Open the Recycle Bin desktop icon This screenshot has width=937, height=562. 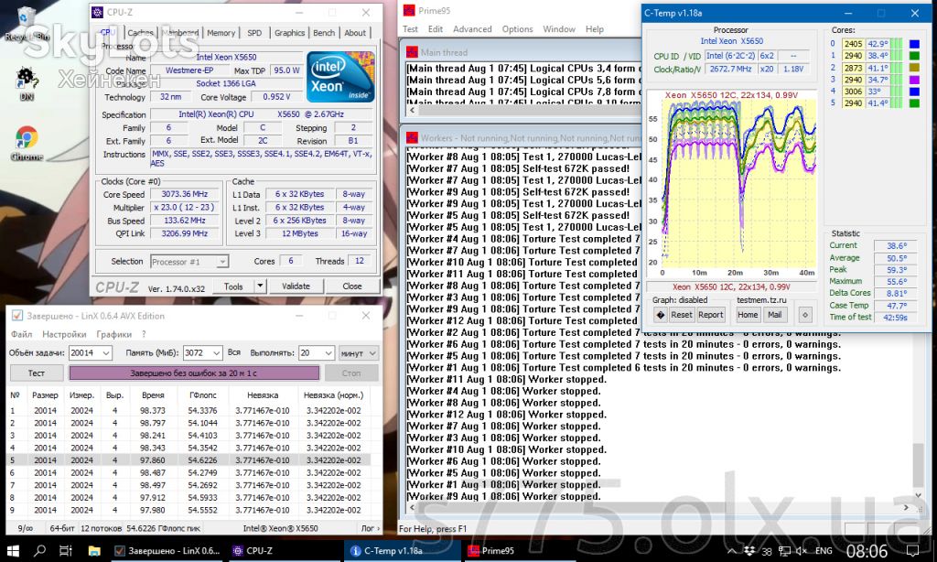[27, 24]
